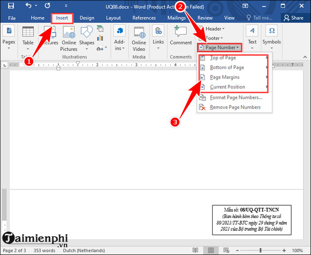
Task: Click the Share button
Action: [293, 18]
